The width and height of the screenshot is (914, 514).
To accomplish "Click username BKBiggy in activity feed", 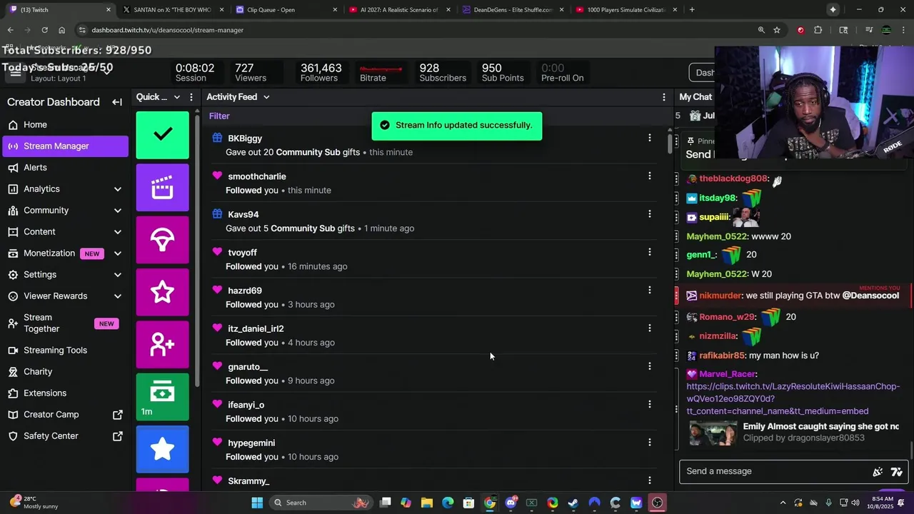I will tap(245, 138).
